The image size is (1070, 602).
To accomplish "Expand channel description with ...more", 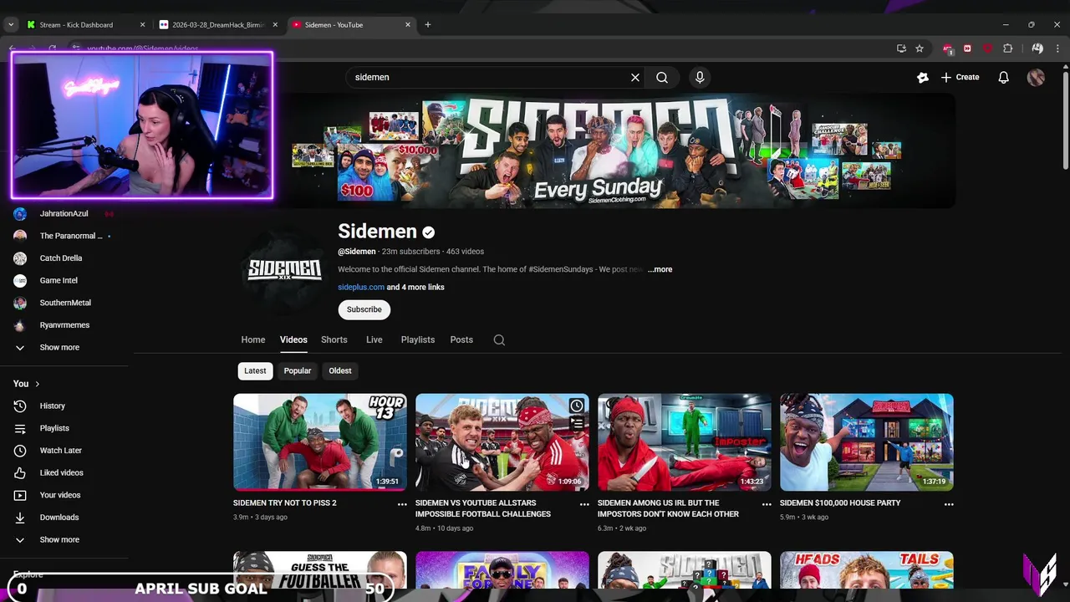I will point(660,269).
